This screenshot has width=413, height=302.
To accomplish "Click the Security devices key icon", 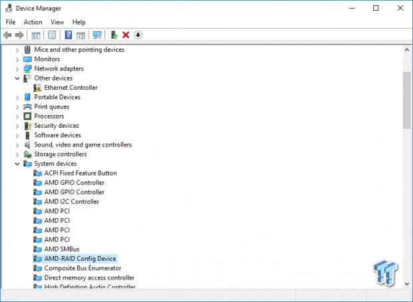I will coord(27,126).
